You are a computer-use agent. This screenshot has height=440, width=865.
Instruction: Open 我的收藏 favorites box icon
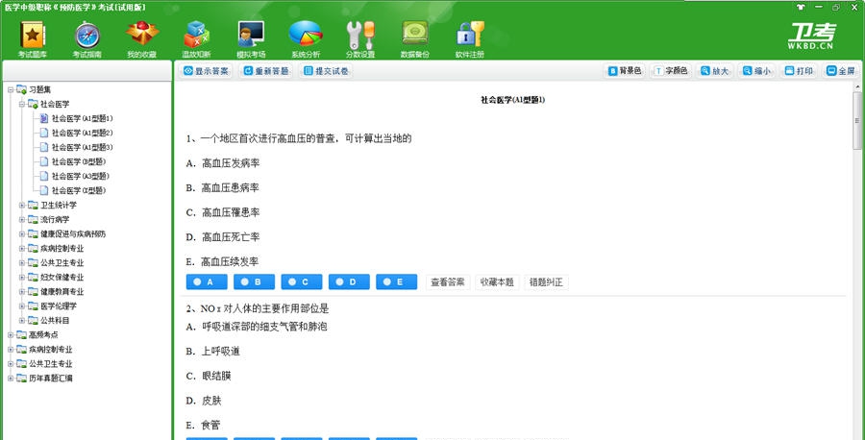click(x=142, y=38)
